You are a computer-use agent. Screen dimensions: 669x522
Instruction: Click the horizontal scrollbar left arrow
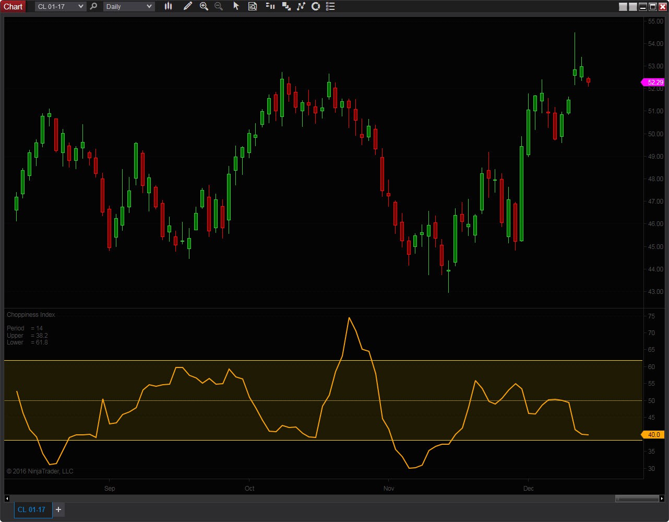(7, 499)
